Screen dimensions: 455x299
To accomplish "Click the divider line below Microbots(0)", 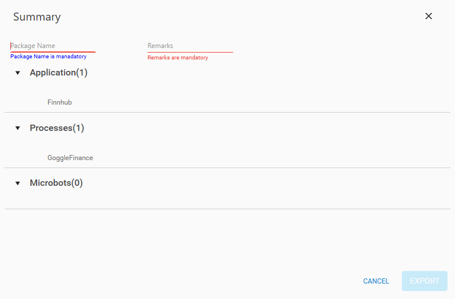I will [x=227, y=209].
